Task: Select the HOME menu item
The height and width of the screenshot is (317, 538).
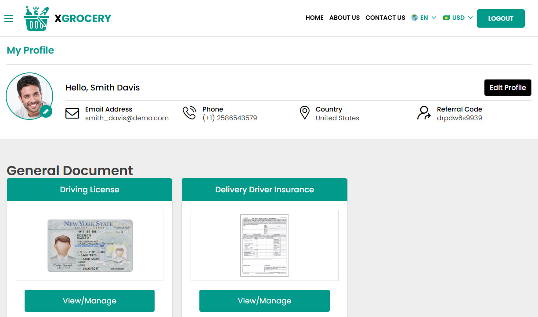Action: 314,18
